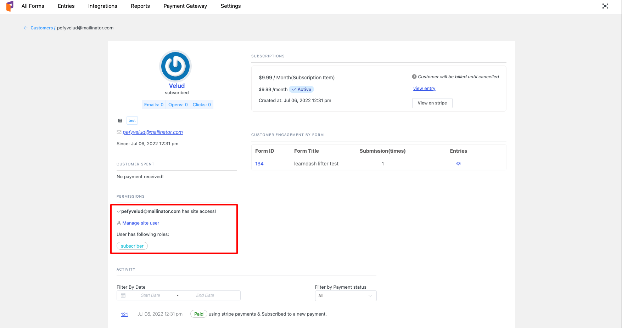Open the view entry link
622x328 pixels.
point(424,88)
